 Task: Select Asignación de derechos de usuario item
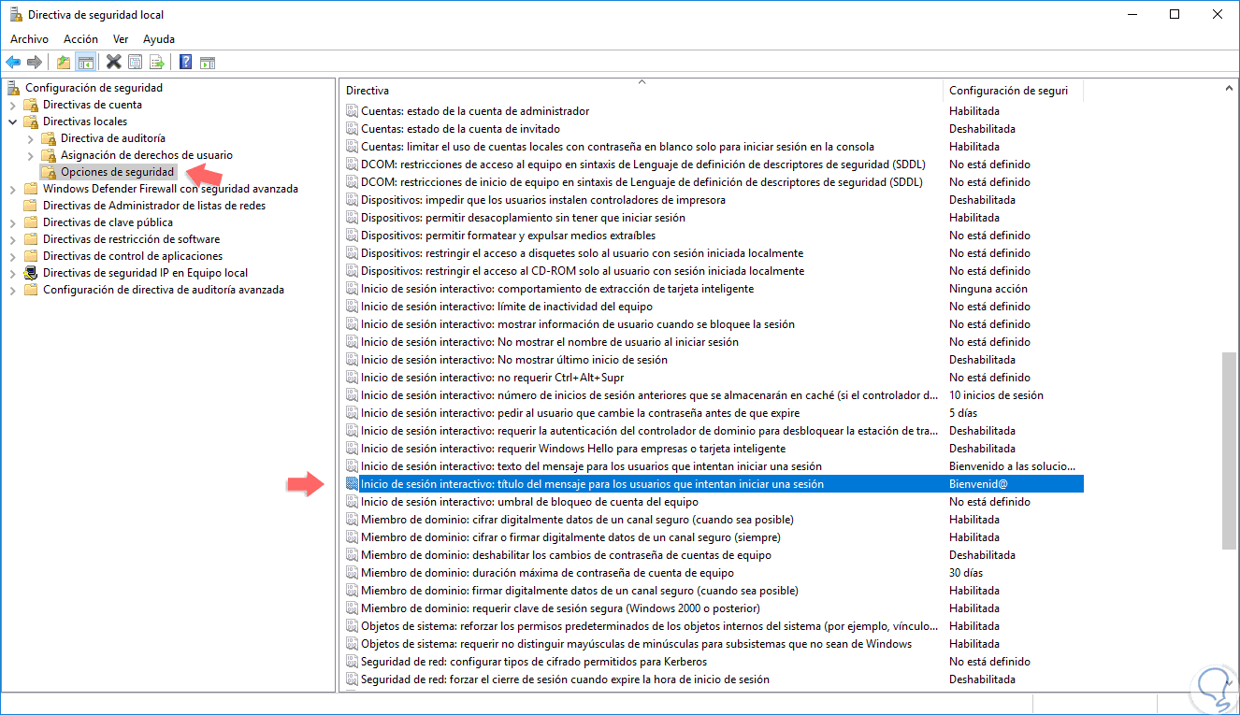point(147,155)
